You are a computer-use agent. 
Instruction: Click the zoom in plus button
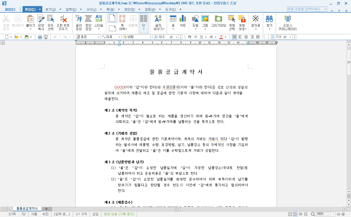pyautogui.click(x=343, y=214)
